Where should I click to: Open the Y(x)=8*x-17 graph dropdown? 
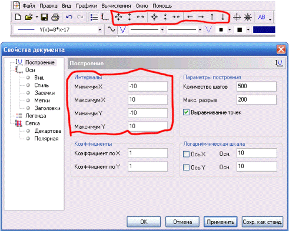point(100,30)
